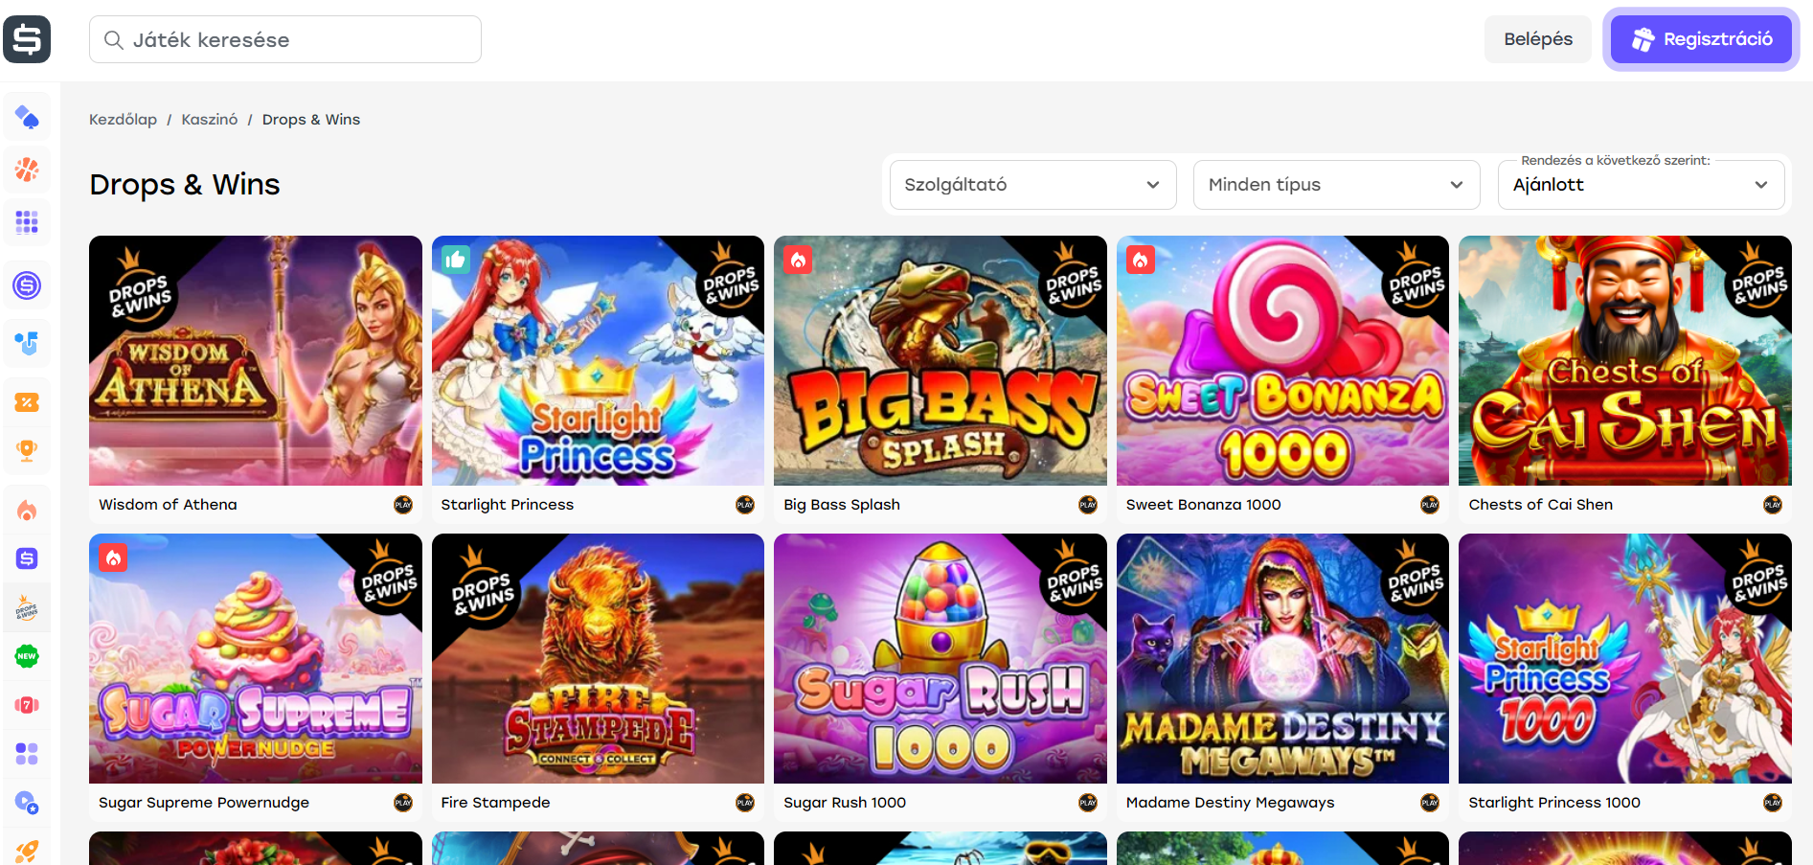
Task: Click the blue shapes sidebar icon
Action: click(x=27, y=342)
